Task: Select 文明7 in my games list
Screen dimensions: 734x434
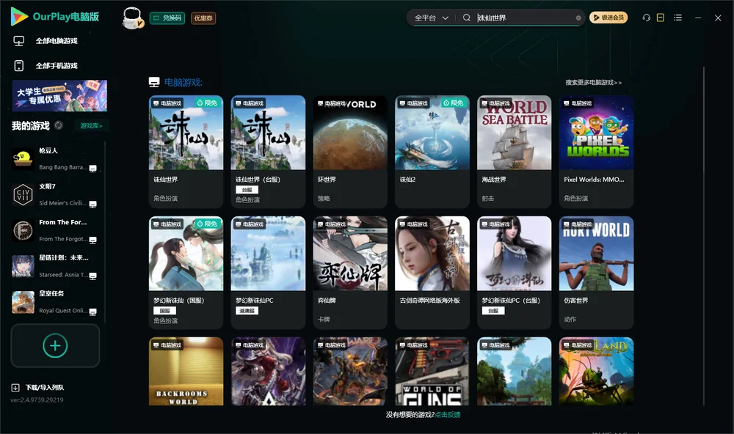Action: click(x=55, y=194)
